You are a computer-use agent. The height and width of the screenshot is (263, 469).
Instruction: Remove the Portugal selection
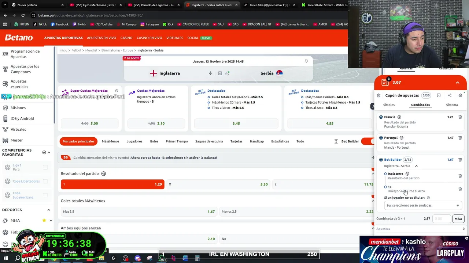(x=460, y=138)
